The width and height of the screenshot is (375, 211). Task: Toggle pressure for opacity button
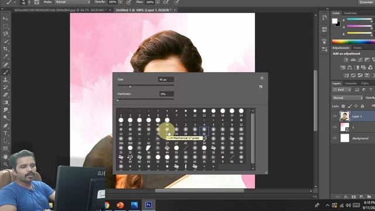coord(128,2)
